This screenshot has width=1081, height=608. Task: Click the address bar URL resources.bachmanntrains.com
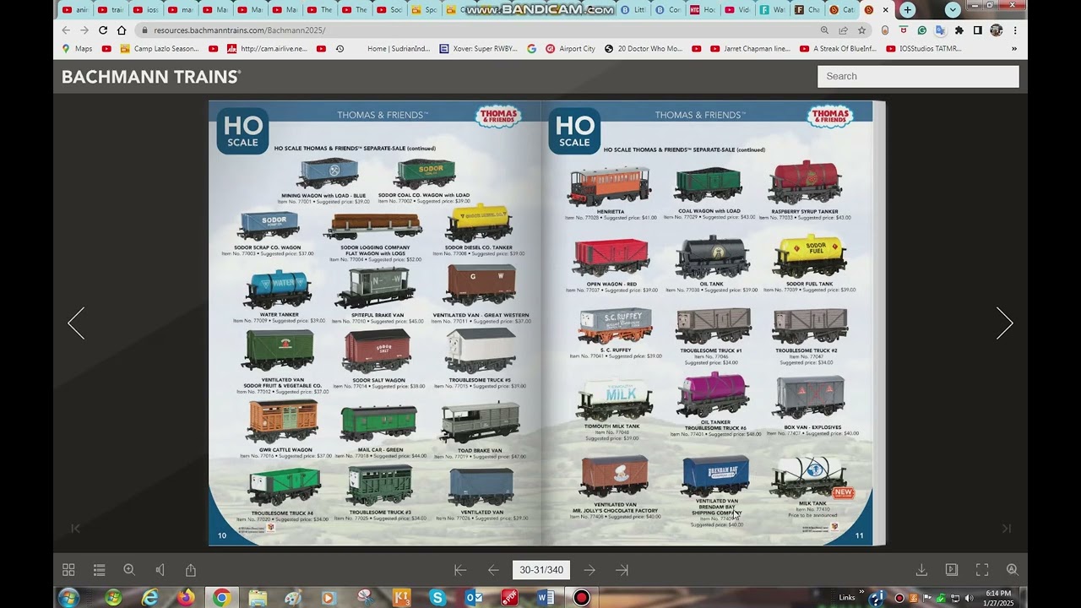239,30
